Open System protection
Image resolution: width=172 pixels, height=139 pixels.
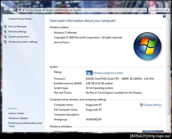tap(19, 37)
